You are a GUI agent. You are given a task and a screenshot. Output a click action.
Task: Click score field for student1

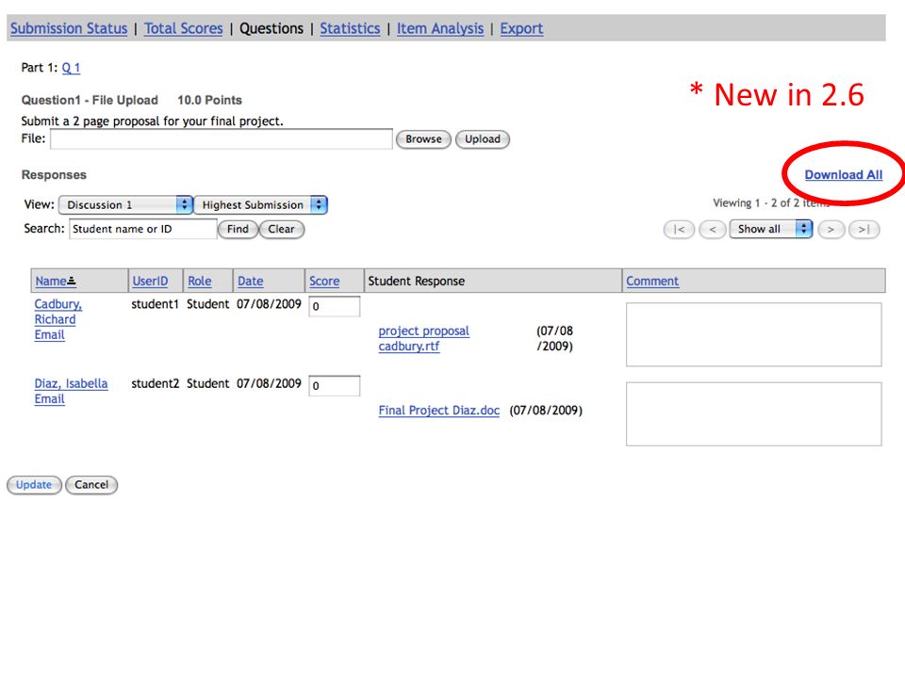[x=334, y=306]
